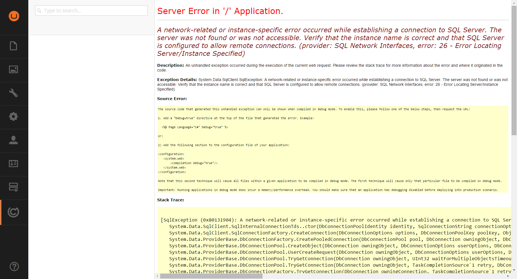Click the orange Umbraco logo avatar
This screenshot has height=279, width=517.
tap(14, 16)
